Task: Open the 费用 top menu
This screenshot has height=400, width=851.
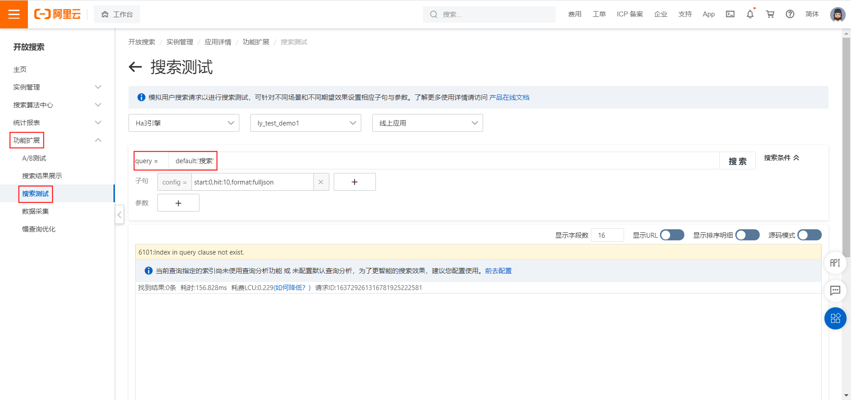Action: pos(575,14)
